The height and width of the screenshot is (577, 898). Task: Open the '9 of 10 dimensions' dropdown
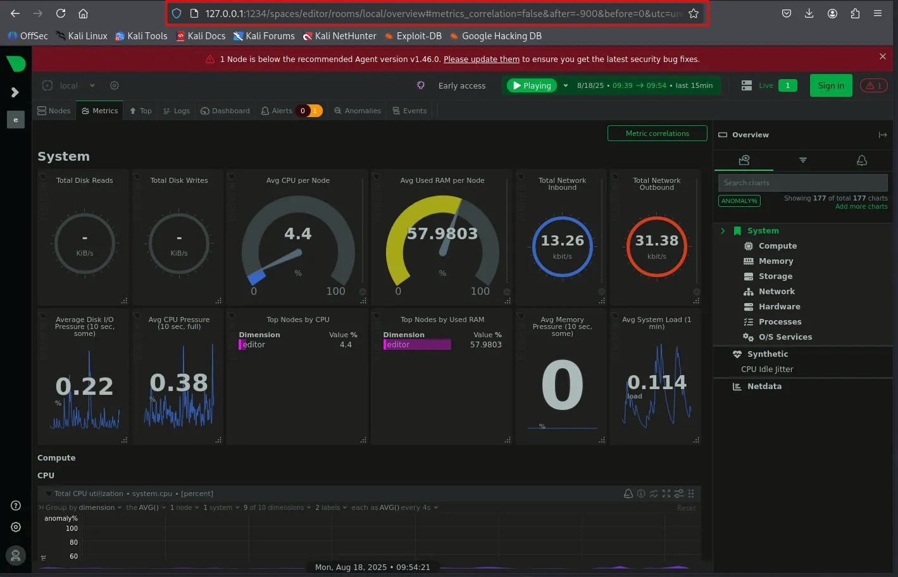tap(277, 507)
